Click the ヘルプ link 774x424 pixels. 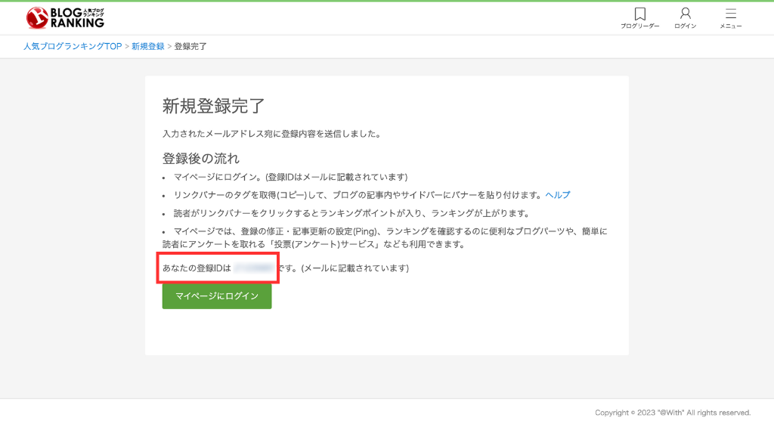point(557,195)
